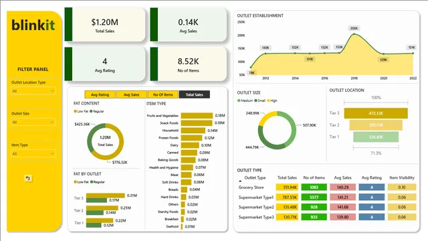Click Low Fat legend in Fat Content
Image resolution: width=428 pixels, height=241 pixels.
tap(81, 111)
